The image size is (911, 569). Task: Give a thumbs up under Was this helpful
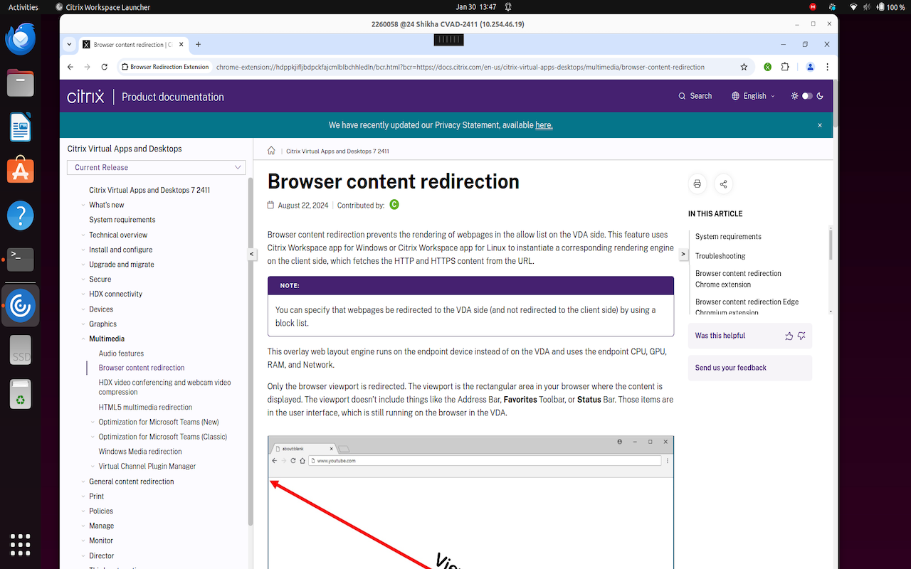click(789, 336)
